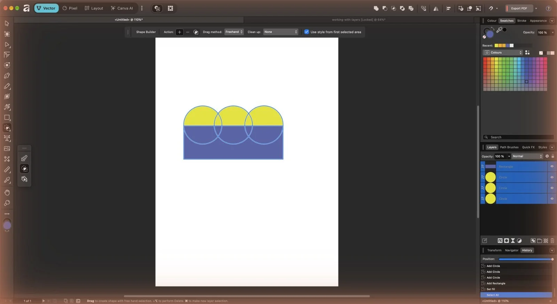Viewport: 557px width, 304px height.
Task: Pick the colour picker eyedropper in Swatches
Action: point(499,30)
